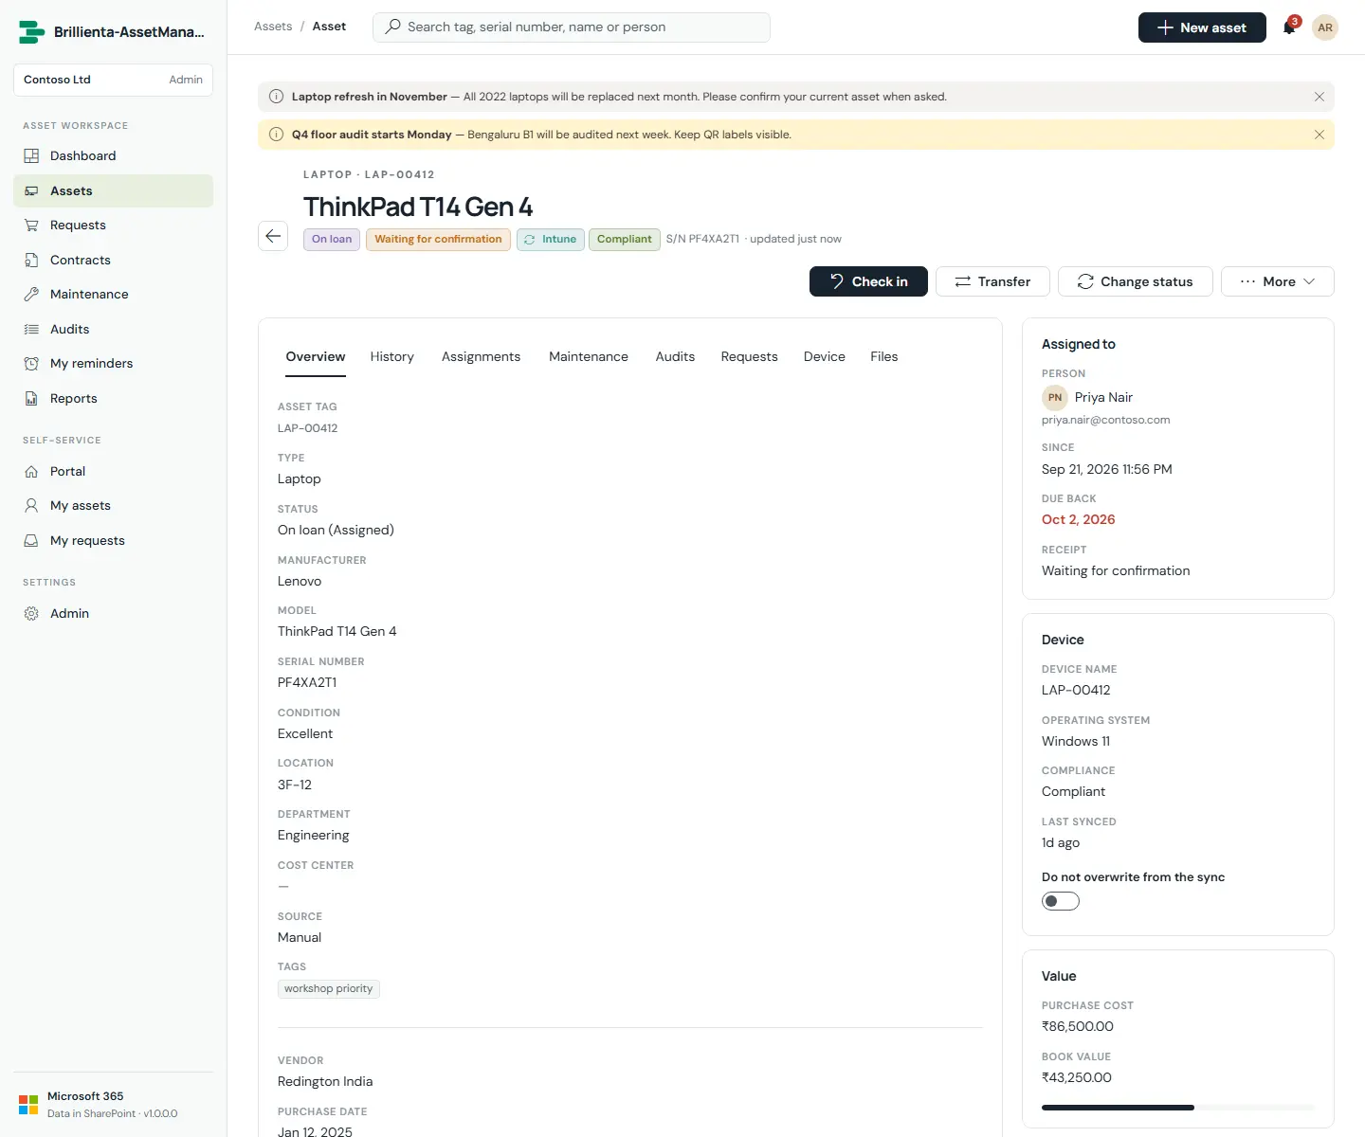Click the On loan badge
This screenshot has width=1365, height=1137.
tap(332, 240)
